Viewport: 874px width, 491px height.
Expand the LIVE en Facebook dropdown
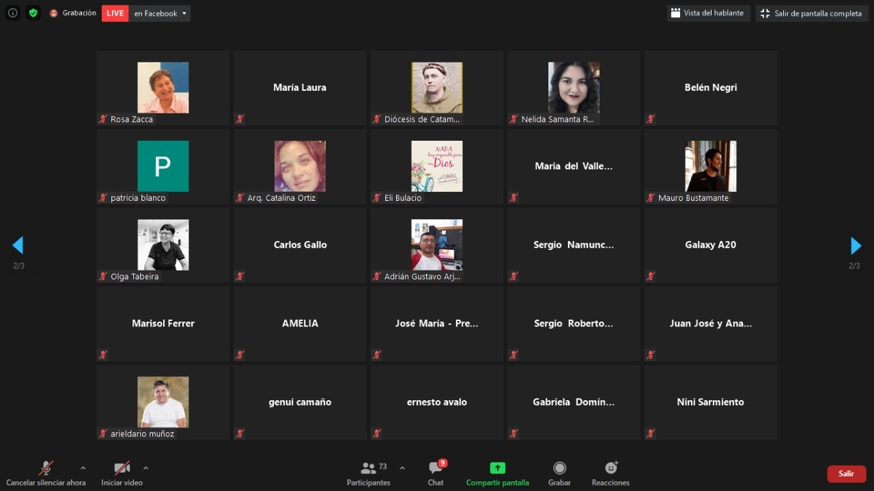[184, 13]
